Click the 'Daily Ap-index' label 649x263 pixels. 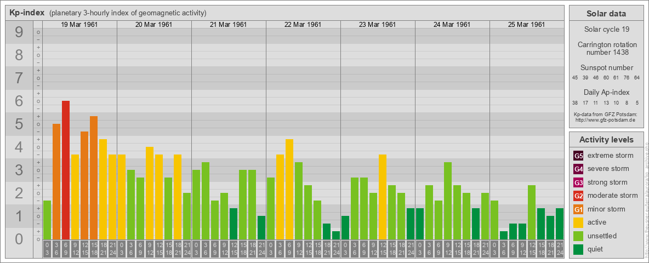tap(606, 92)
